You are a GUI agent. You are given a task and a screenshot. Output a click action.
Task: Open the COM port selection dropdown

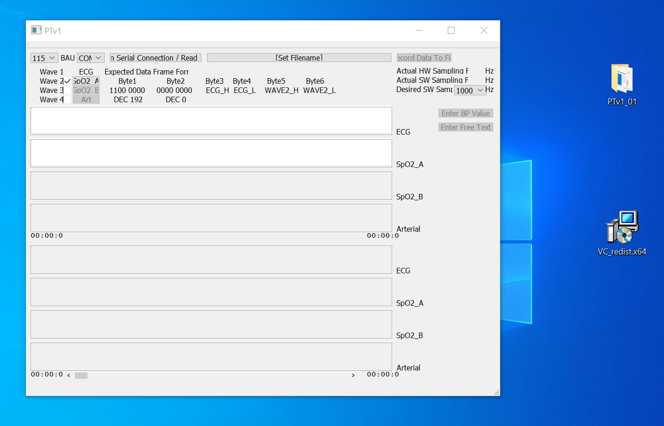tap(90, 57)
